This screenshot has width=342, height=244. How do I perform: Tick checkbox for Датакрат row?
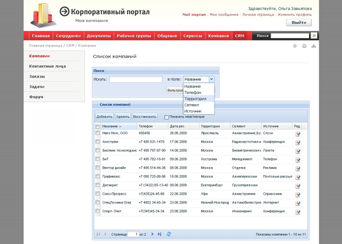97,185
